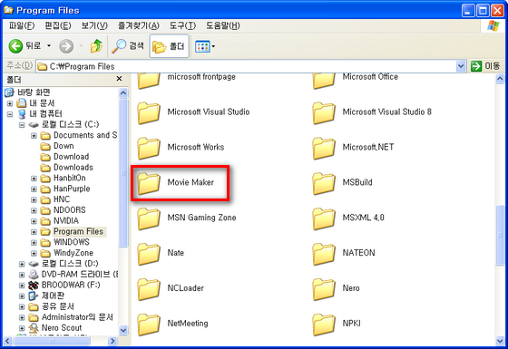Select the MSXML 4.0 folder icon

(x=324, y=218)
